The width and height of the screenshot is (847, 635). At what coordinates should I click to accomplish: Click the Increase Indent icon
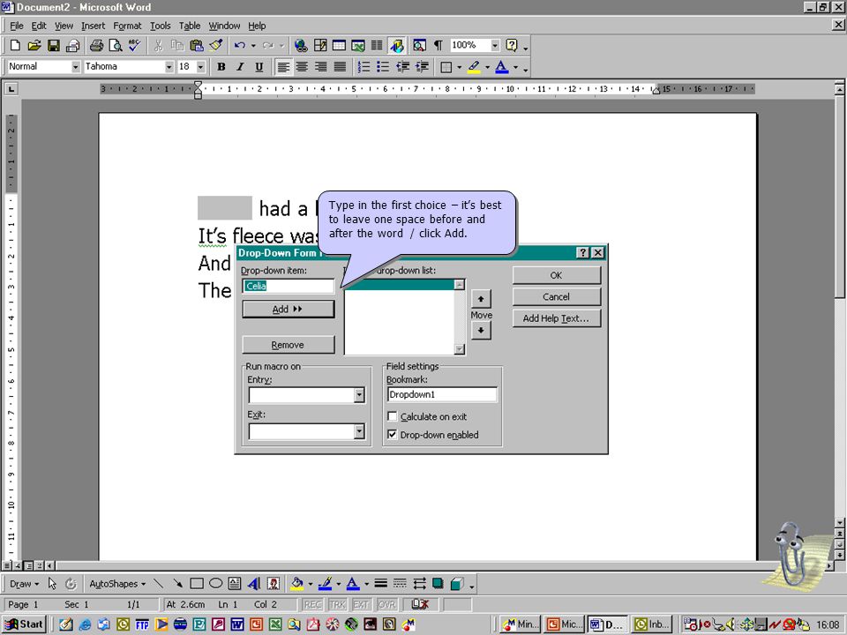tap(422, 67)
